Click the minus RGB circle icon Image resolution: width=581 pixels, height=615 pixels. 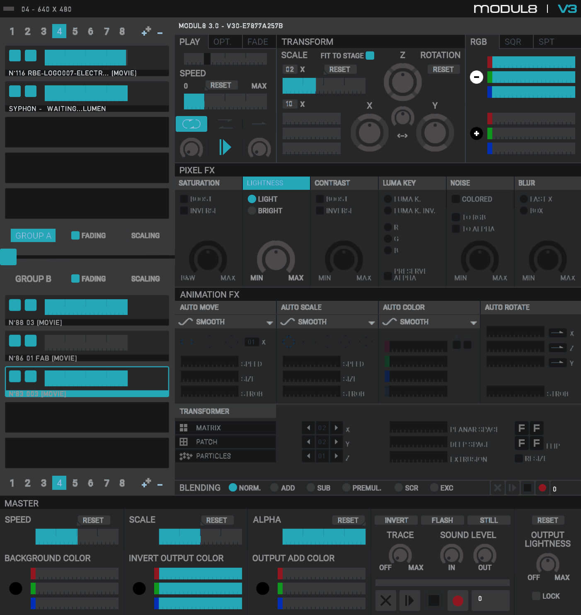pyautogui.click(x=477, y=77)
